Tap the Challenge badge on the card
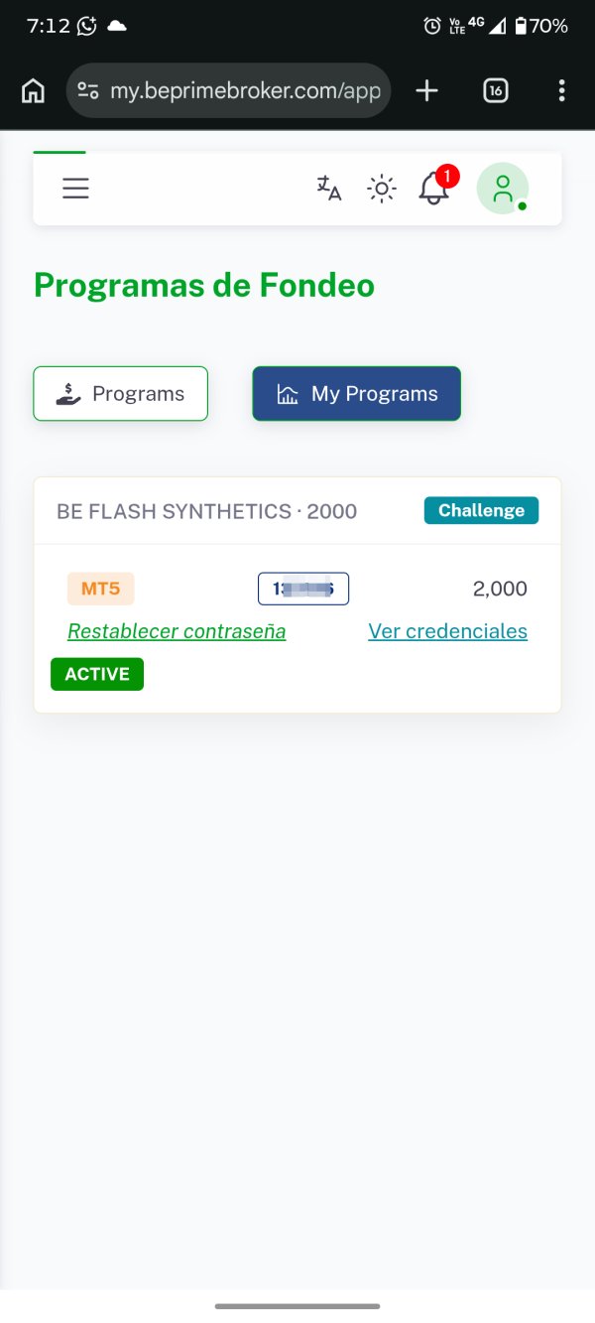Image resolution: width=595 pixels, height=1323 pixels. click(x=481, y=510)
